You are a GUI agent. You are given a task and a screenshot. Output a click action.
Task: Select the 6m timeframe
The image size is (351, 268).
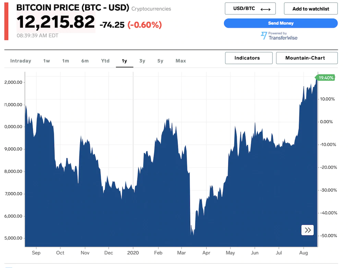tap(85, 61)
